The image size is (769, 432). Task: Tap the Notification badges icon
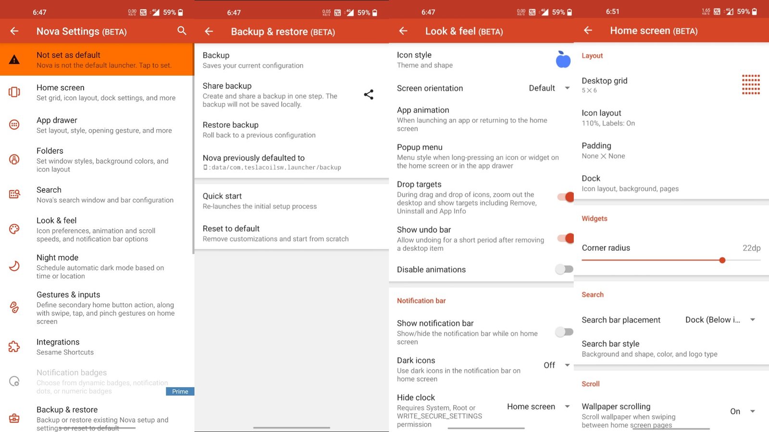(x=14, y=381)
